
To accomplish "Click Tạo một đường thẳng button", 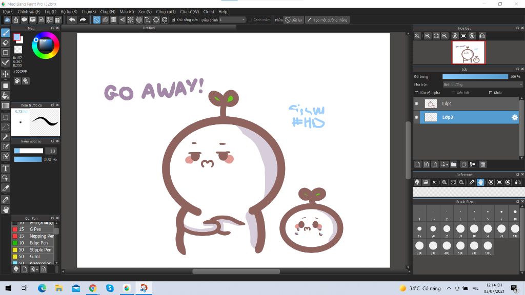I will tap(328, 20).
